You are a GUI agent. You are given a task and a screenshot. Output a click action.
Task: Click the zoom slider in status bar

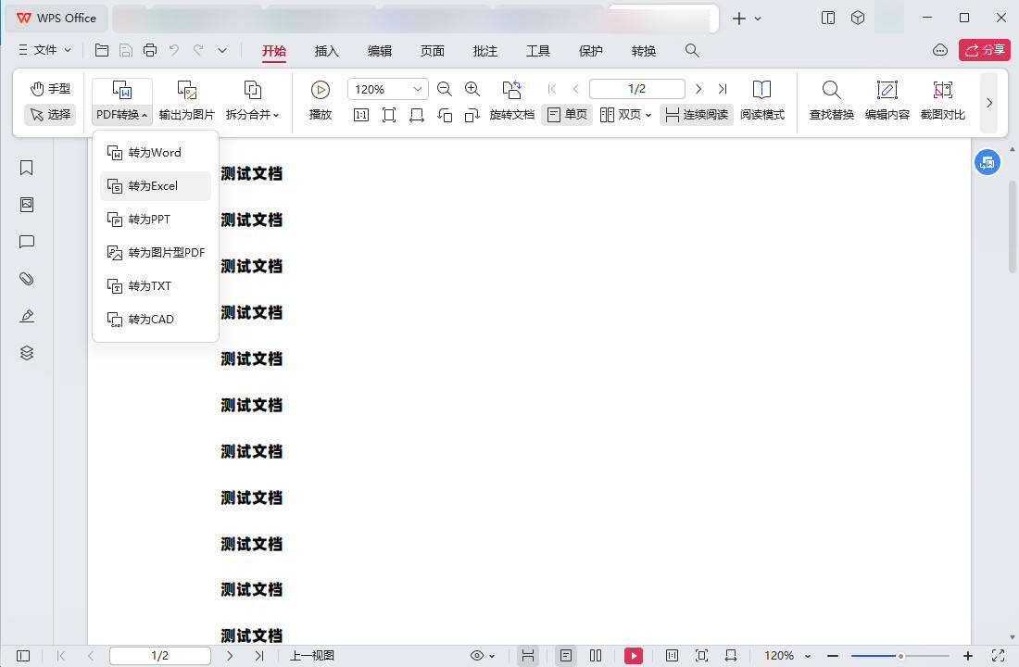point(900,656)
